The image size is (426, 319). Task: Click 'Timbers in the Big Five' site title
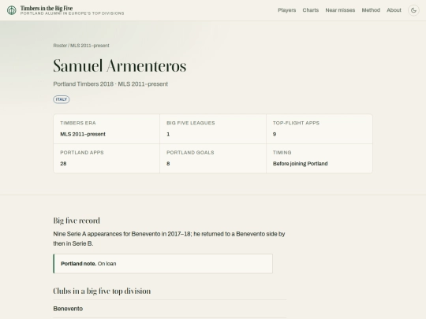(x=47, y=8)
